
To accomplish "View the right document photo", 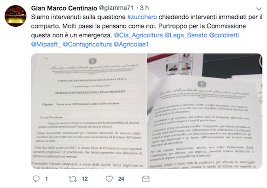I will pos(205,111).
